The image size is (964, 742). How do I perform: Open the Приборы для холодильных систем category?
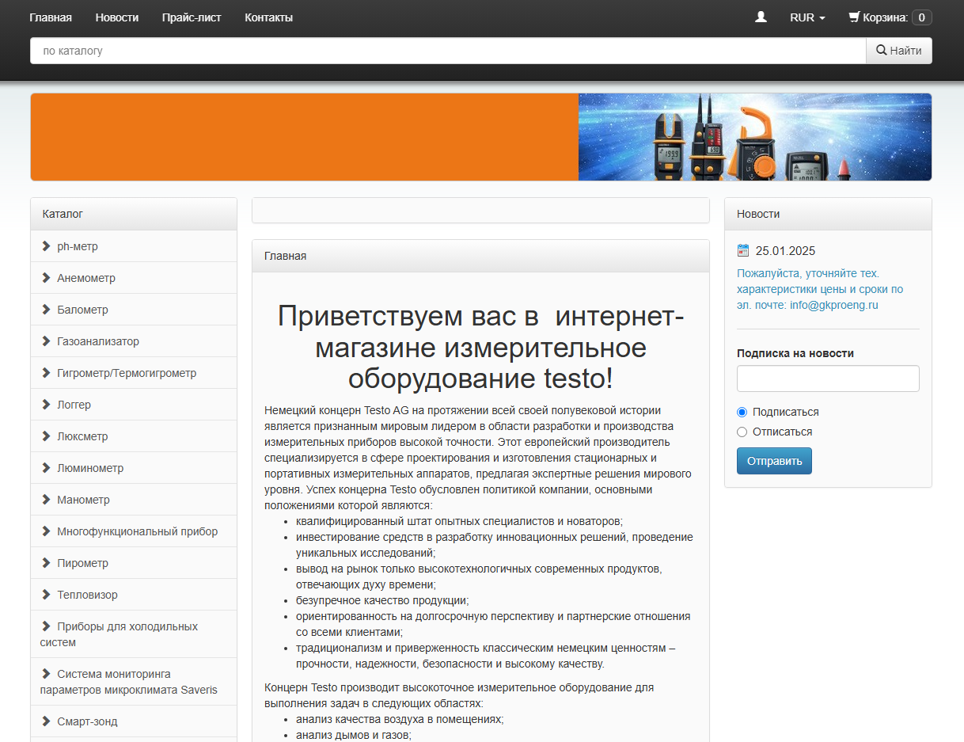pos(134,634)
